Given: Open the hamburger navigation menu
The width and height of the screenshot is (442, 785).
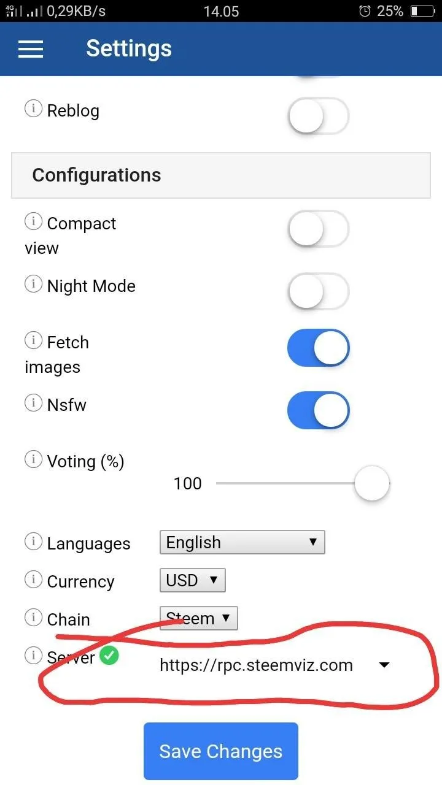Looking at the screenshot, I should [x=31, y=49].
